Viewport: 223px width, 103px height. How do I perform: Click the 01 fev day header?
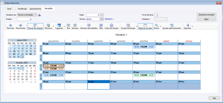tap(121, 82)
